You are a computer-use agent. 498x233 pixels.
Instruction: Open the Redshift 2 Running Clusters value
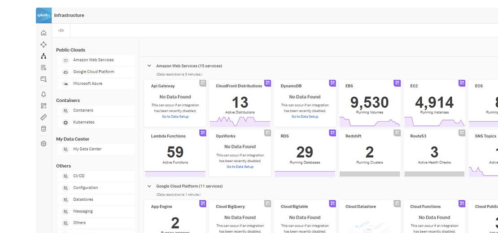[369, 152]
